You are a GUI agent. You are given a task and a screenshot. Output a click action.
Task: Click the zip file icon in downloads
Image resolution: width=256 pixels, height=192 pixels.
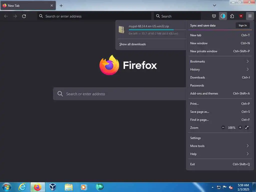[122, 30]
